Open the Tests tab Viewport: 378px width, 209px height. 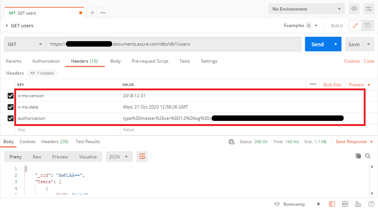coord(185,61)
